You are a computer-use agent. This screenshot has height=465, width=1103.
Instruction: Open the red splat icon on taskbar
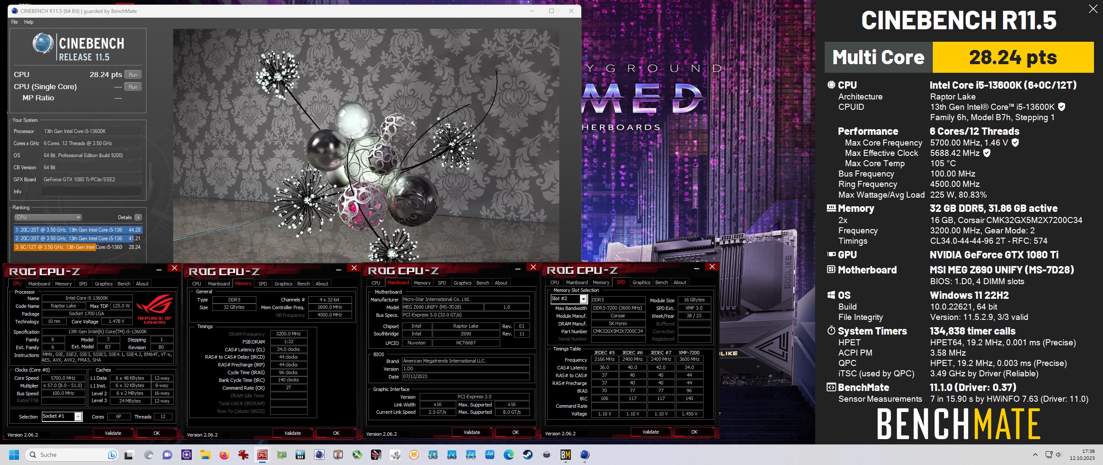[x=243, y=455]
